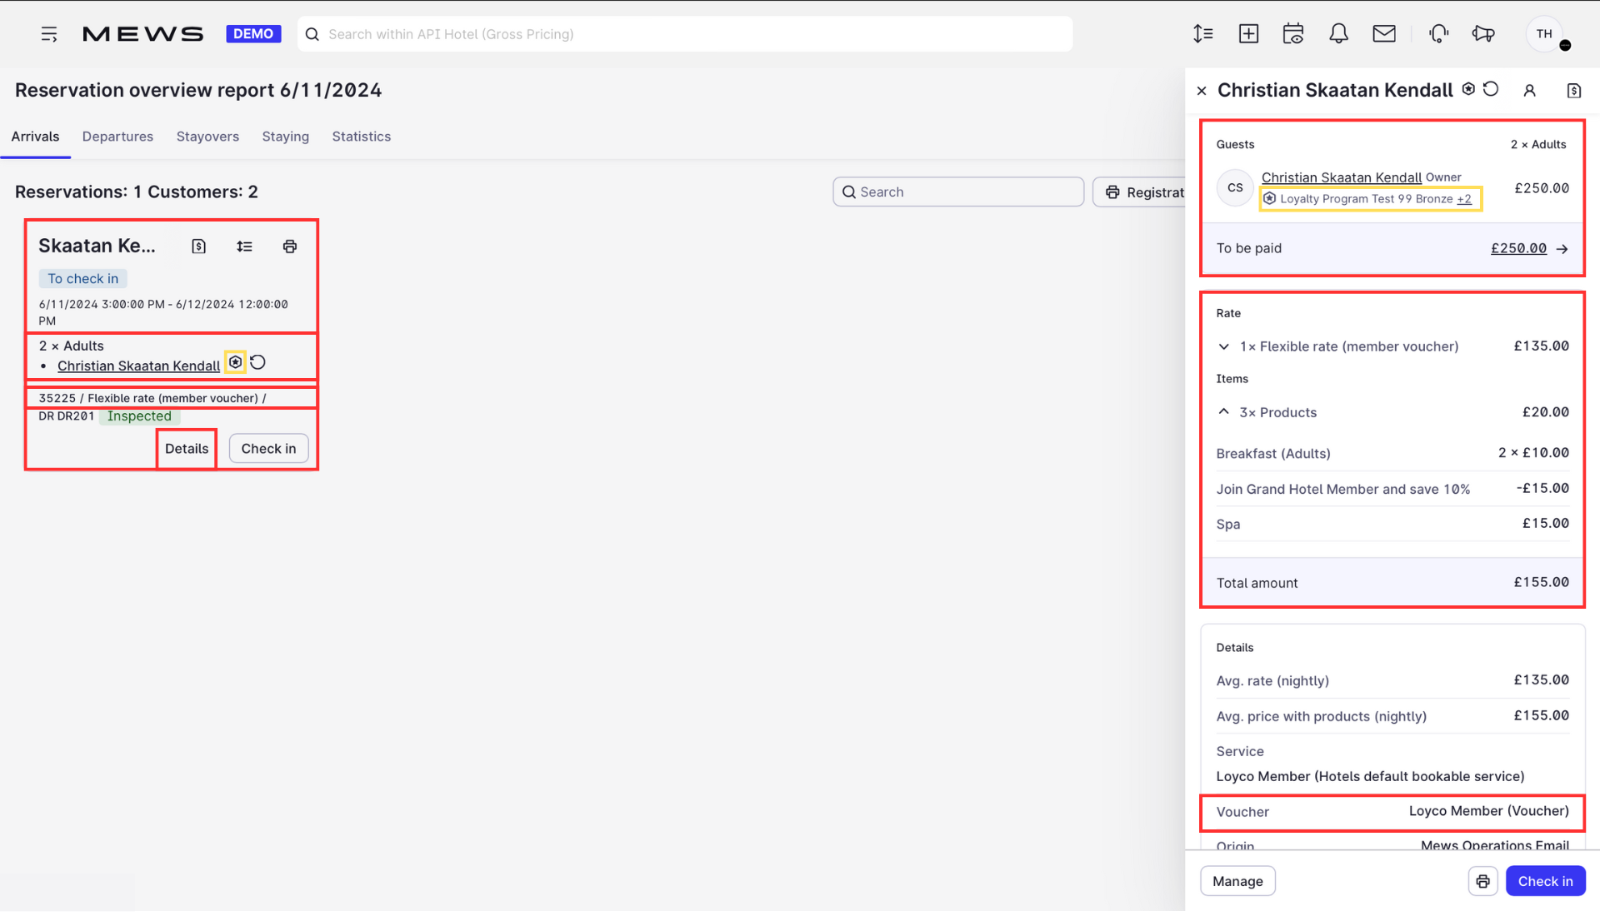Click the DEMO badge
Screen dimensions: 1600x916
coord(253,34)
